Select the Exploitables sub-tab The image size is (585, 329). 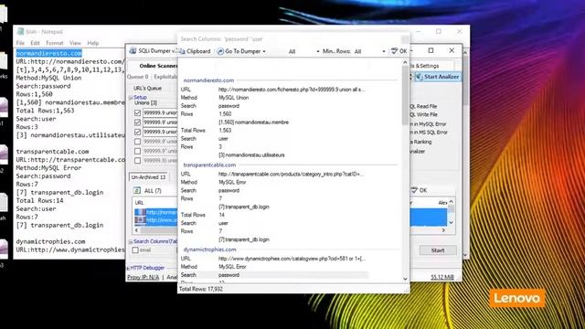point(165,77)
